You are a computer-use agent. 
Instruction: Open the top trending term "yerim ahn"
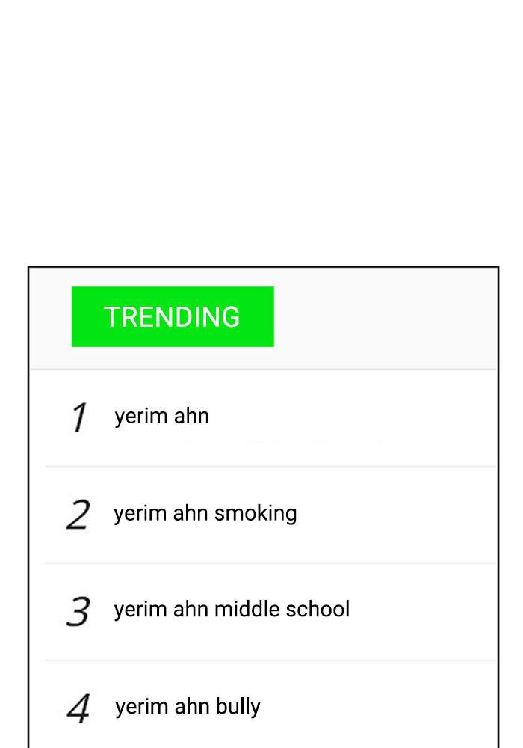coord(161,416)
